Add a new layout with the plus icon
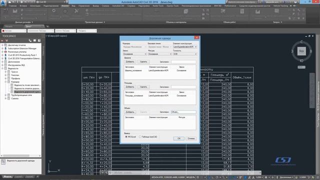Screen dimensions: 320x180 (37, 176)
